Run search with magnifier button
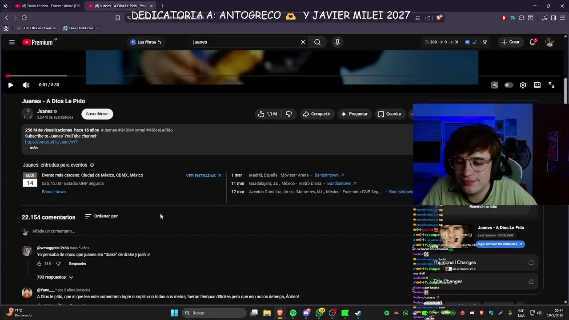The image size is (569, 320). [x=317, y=42]
